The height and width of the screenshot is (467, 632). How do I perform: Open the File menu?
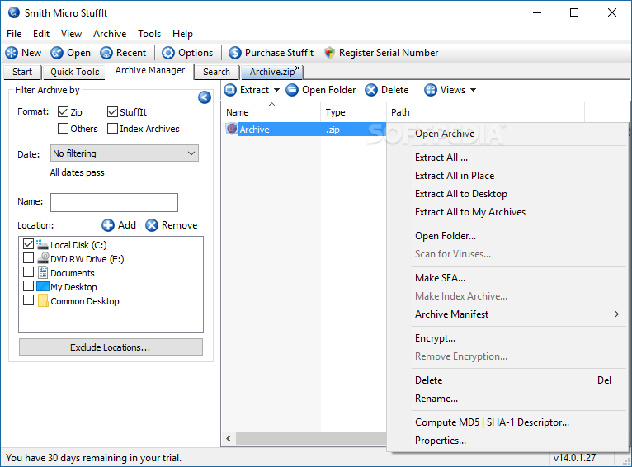click(14, 34)
